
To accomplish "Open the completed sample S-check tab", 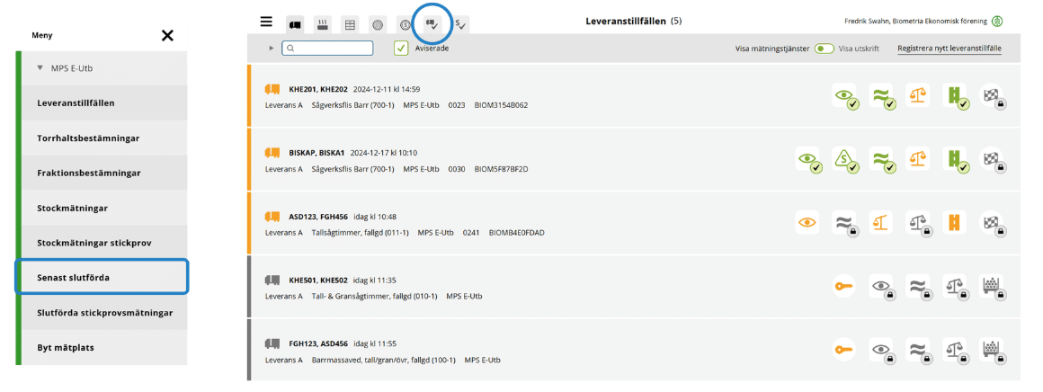I will pos(460,24).
